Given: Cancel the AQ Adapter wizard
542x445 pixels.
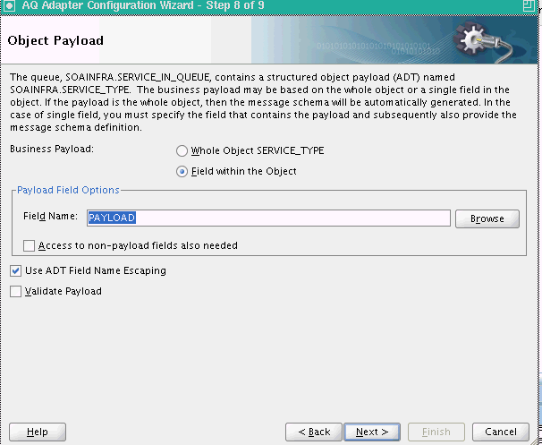Looking at the screenshot, I should pos(501,432).
